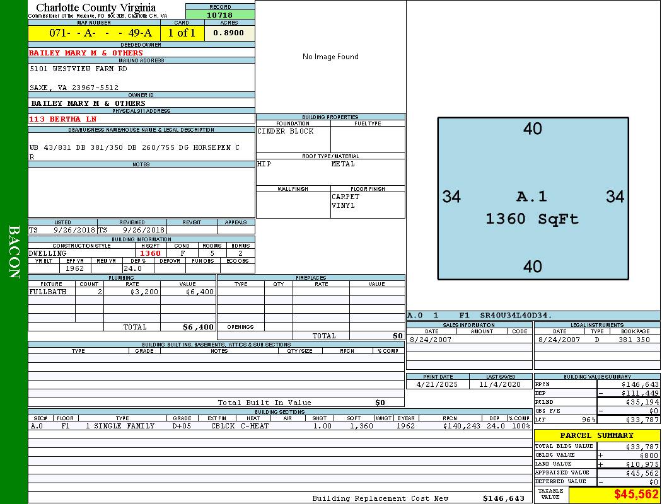Click the CINDER BLOCK foundation field
The width and height of the screenshot is (662, 504).
coord(286,132)
